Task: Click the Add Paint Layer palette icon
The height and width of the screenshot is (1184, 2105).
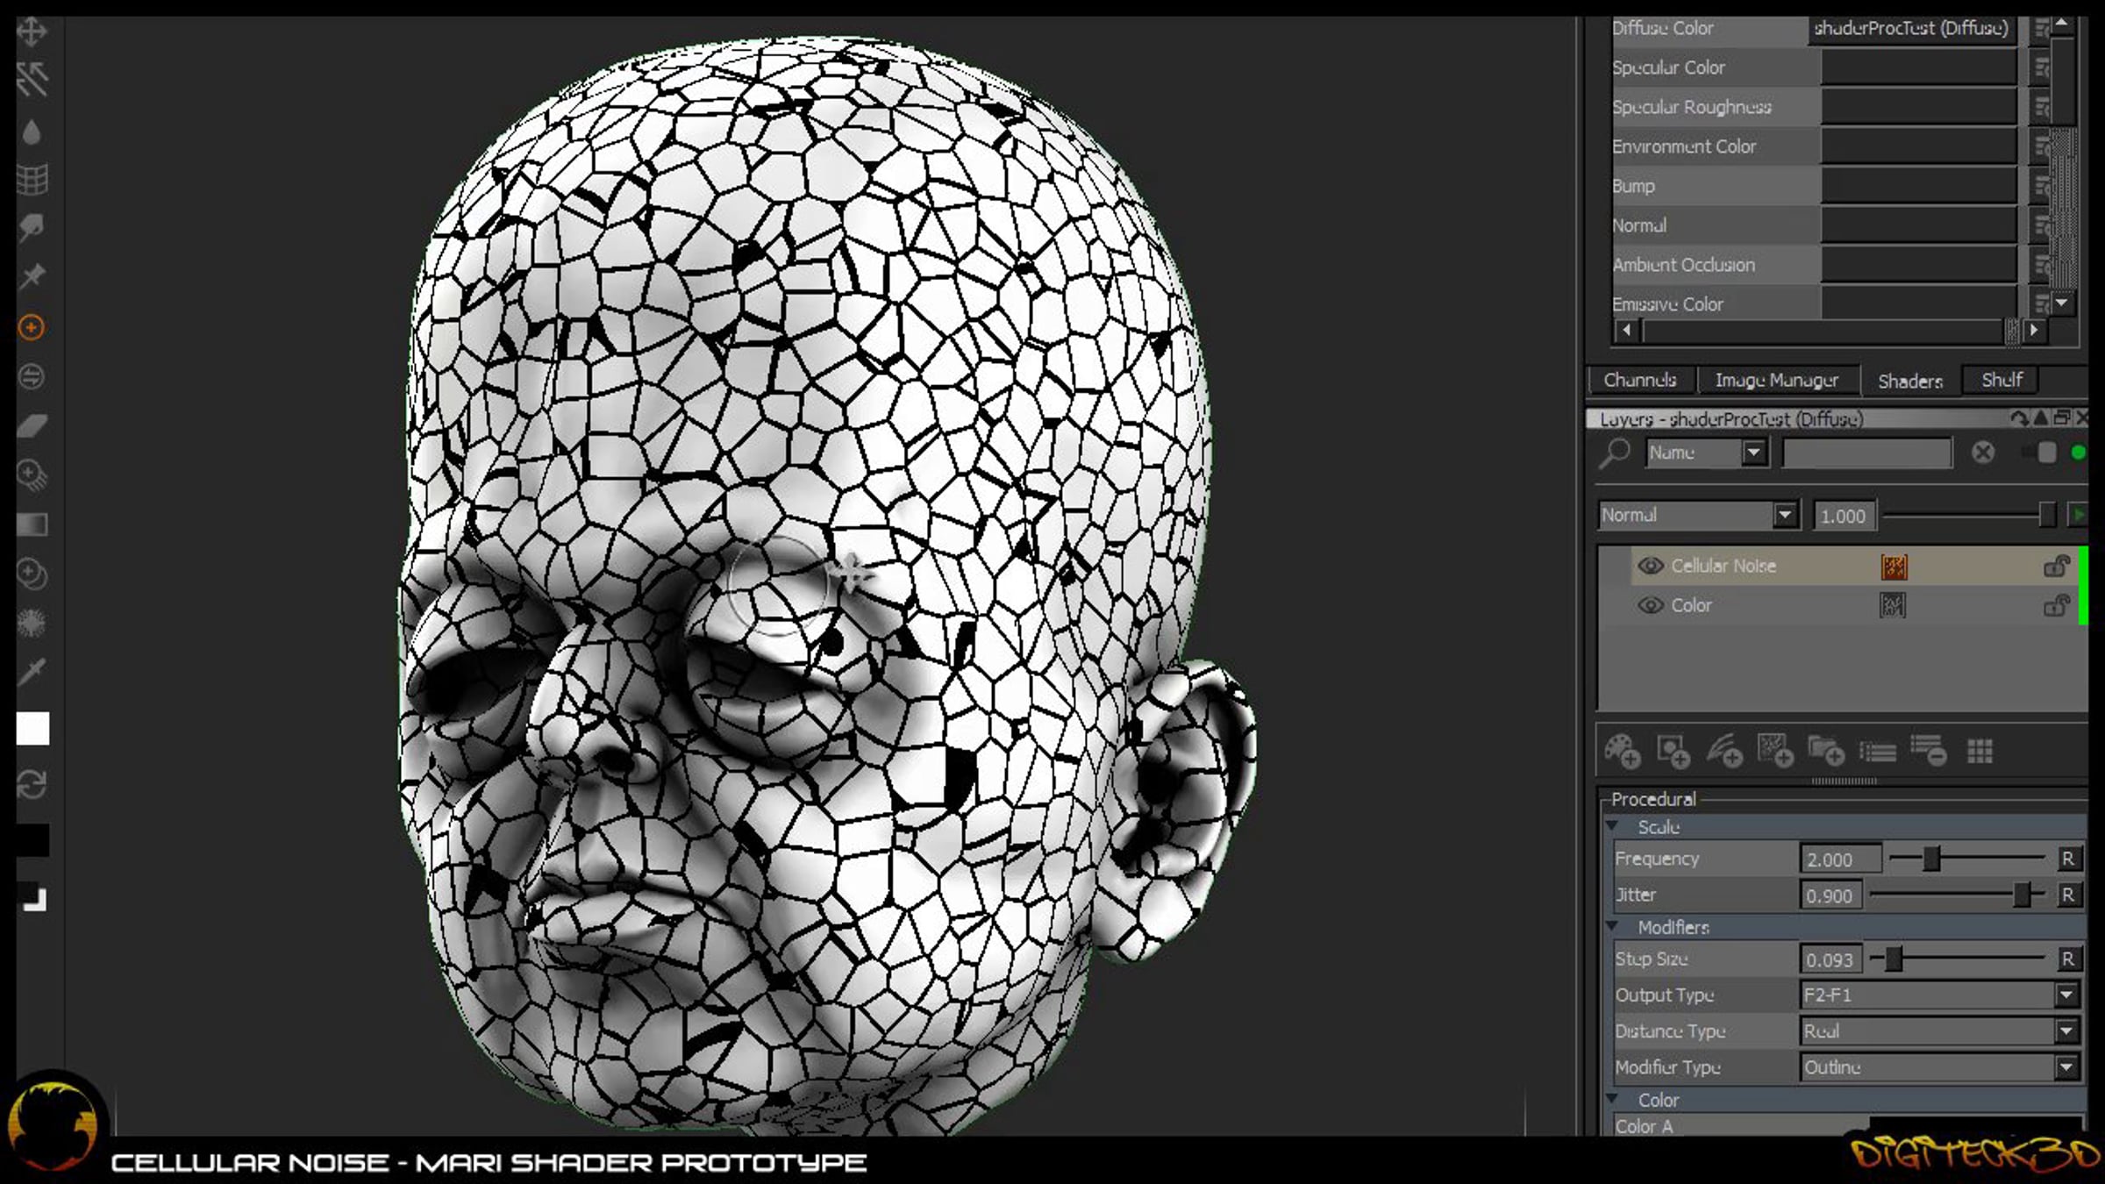Action: click(1621, 752)
